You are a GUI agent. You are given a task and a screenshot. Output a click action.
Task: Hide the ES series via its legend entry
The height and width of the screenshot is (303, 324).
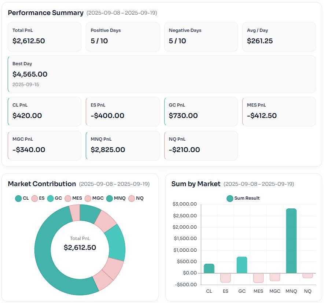[x=38, y=198]
